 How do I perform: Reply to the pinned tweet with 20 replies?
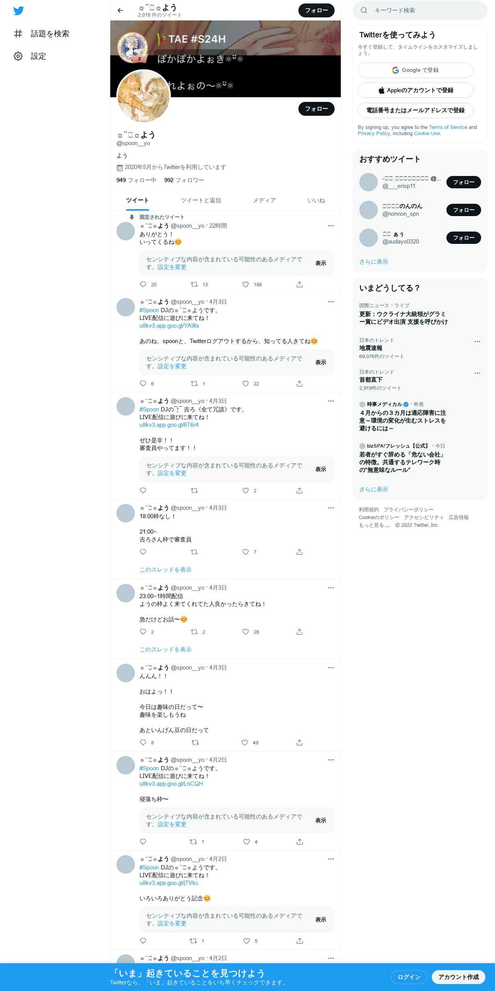(x=143, y=284)
